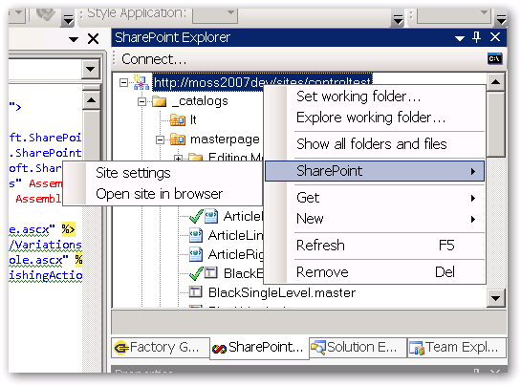
Task: Click the lt library icon in tree
Action: 178,120
